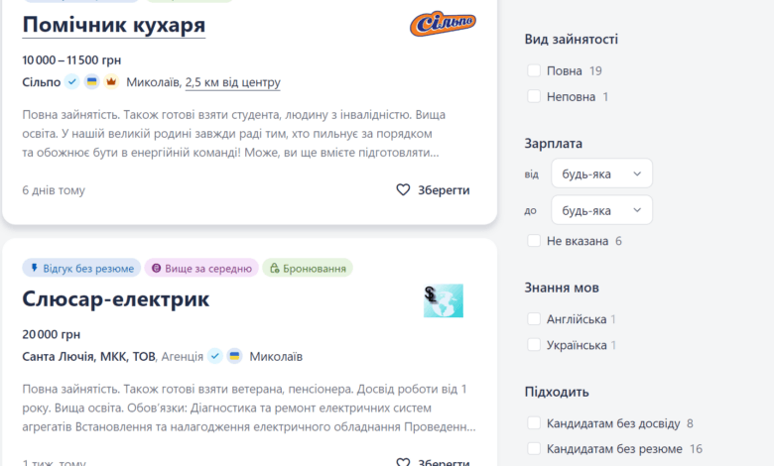Open the salary 'до' dropdown
This screenshot has width=774, height=466.
601,210
